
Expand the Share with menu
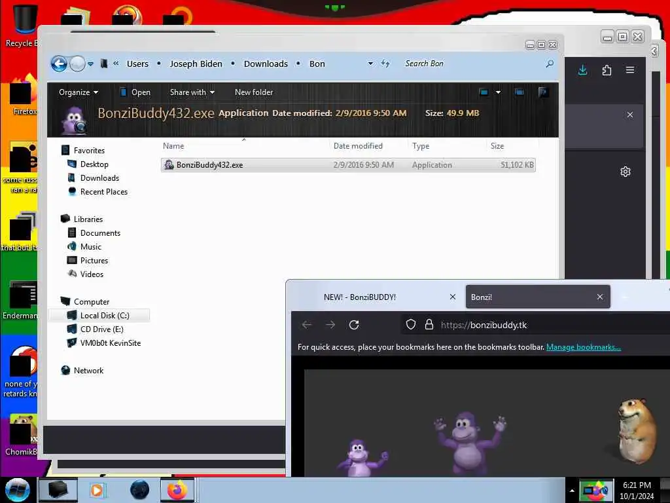pos(192,92)
